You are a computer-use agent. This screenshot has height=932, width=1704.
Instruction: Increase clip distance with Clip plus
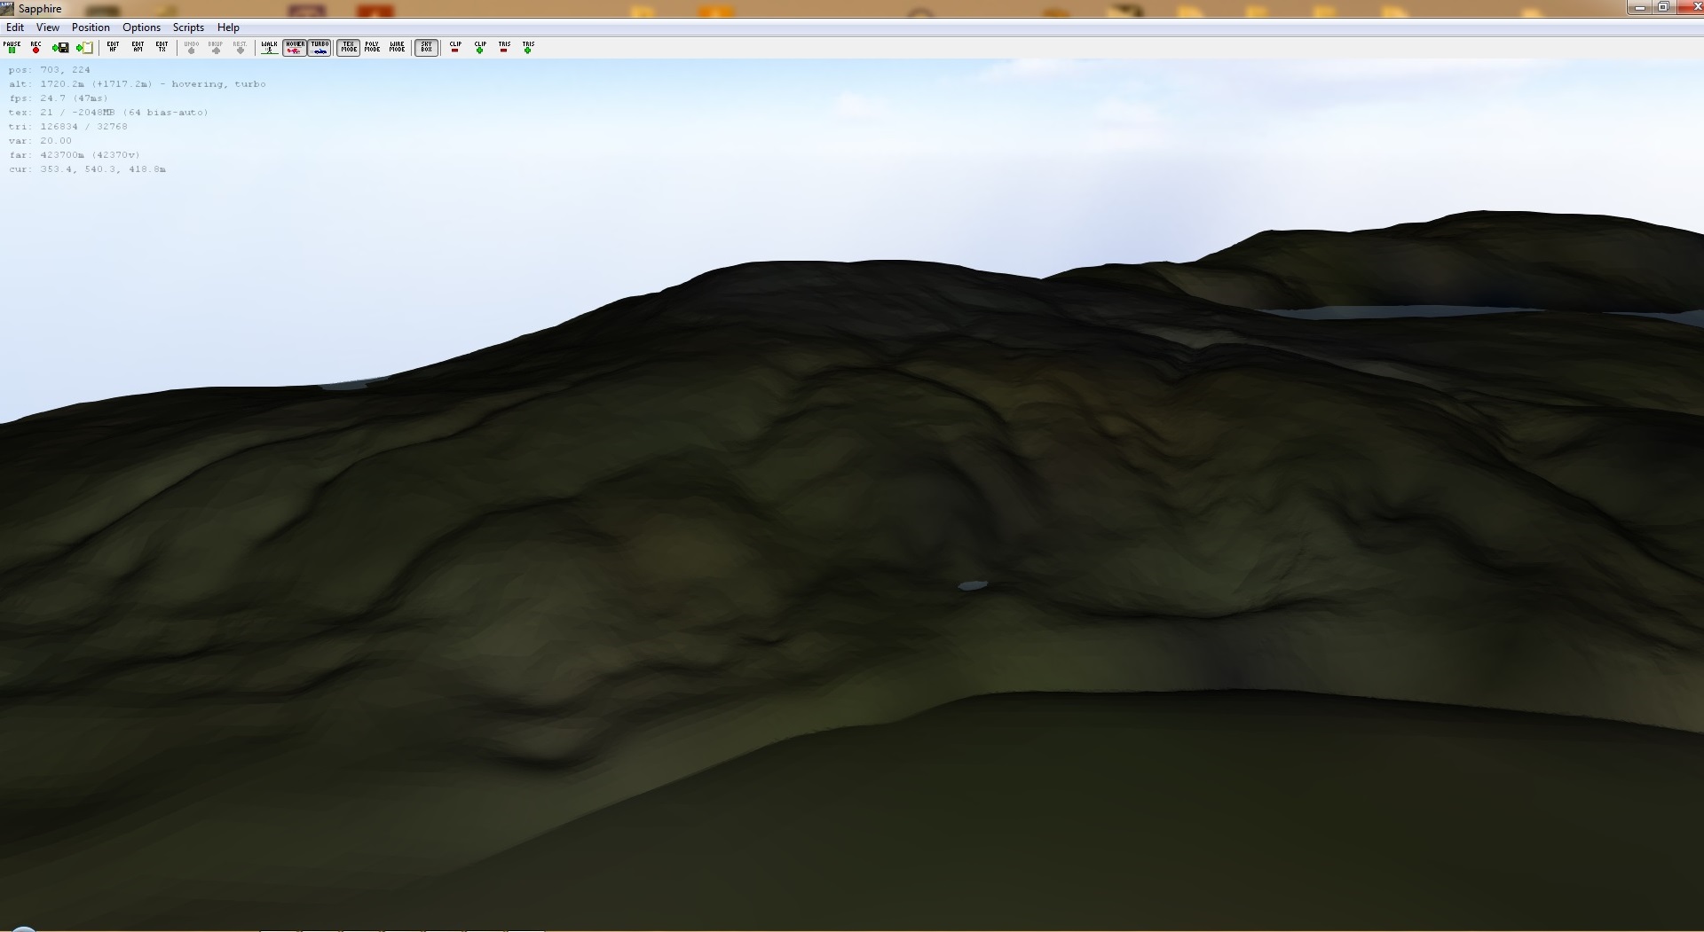pyautogui.click(x=480, y=47)
